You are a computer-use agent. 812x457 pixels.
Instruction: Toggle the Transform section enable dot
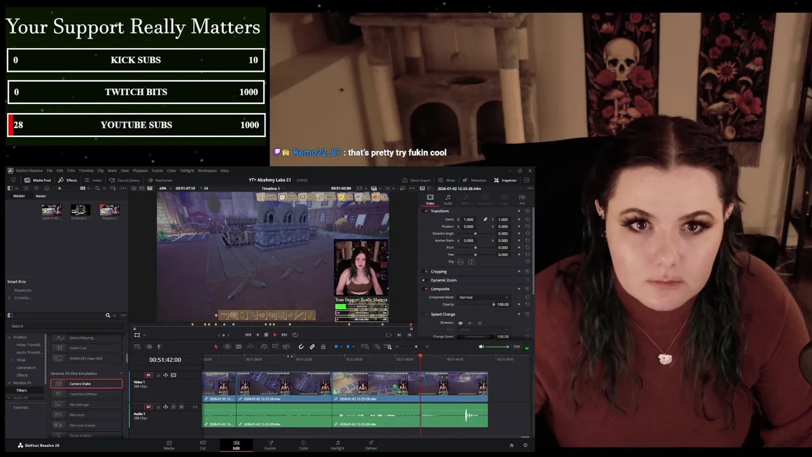pyautogui.click(x=426, y=211)
